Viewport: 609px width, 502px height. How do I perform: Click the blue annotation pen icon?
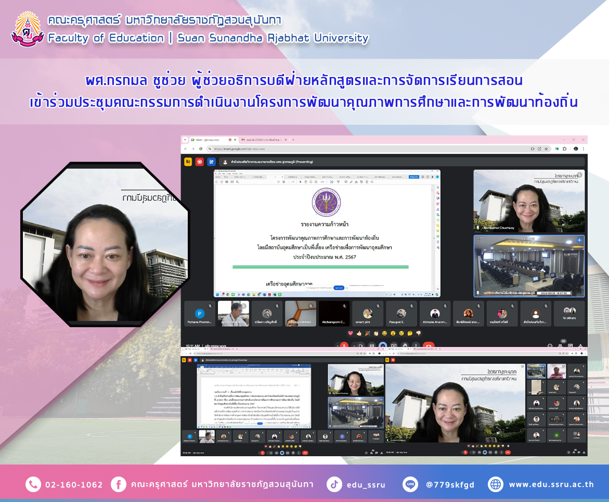[211, 162]
